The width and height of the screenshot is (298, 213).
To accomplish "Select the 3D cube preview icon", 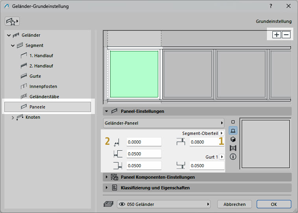I will pos(233,139).
